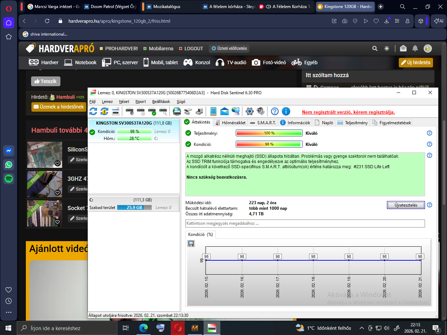Screen dimensions: 447x335
Task: Open the Fájl menu in Hard Disk Sentinel
Action: [93, 102]
